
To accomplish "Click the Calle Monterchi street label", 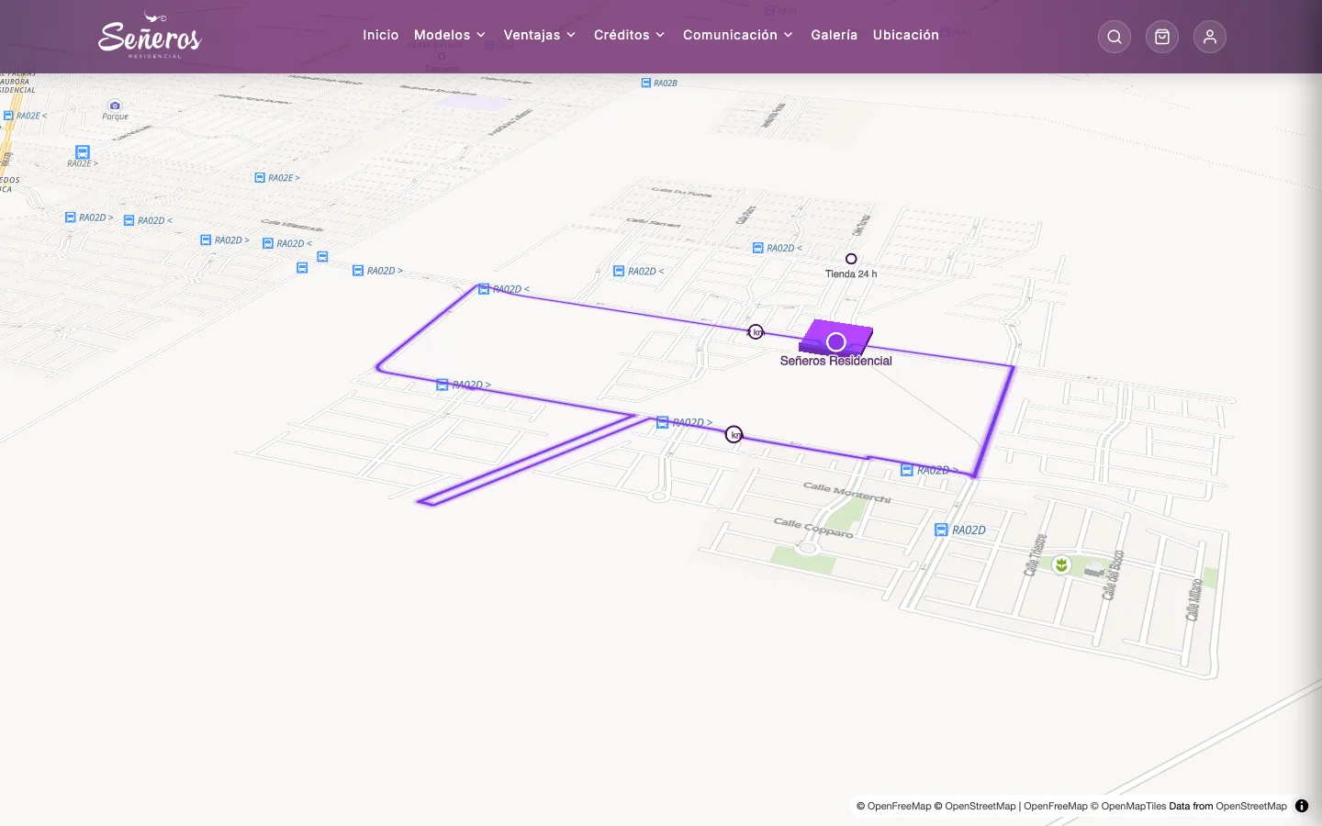I will pos(846,493).
